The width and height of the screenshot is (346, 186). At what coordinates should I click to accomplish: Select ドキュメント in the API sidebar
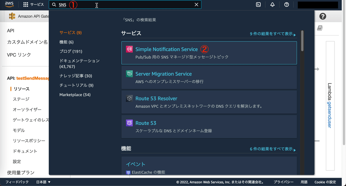tap(25, 151)
